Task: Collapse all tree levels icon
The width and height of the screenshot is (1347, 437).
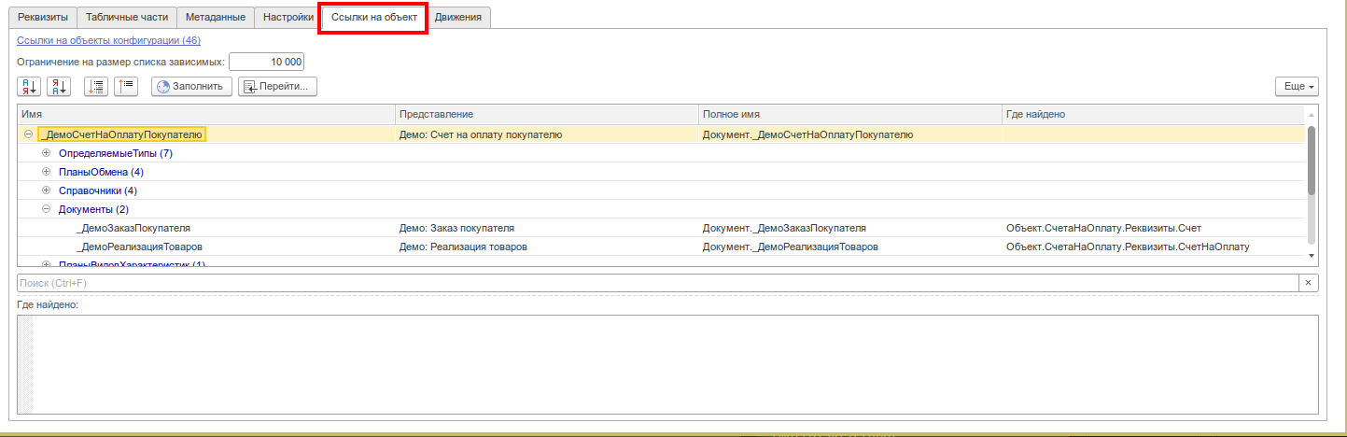Action: [126, 87]
